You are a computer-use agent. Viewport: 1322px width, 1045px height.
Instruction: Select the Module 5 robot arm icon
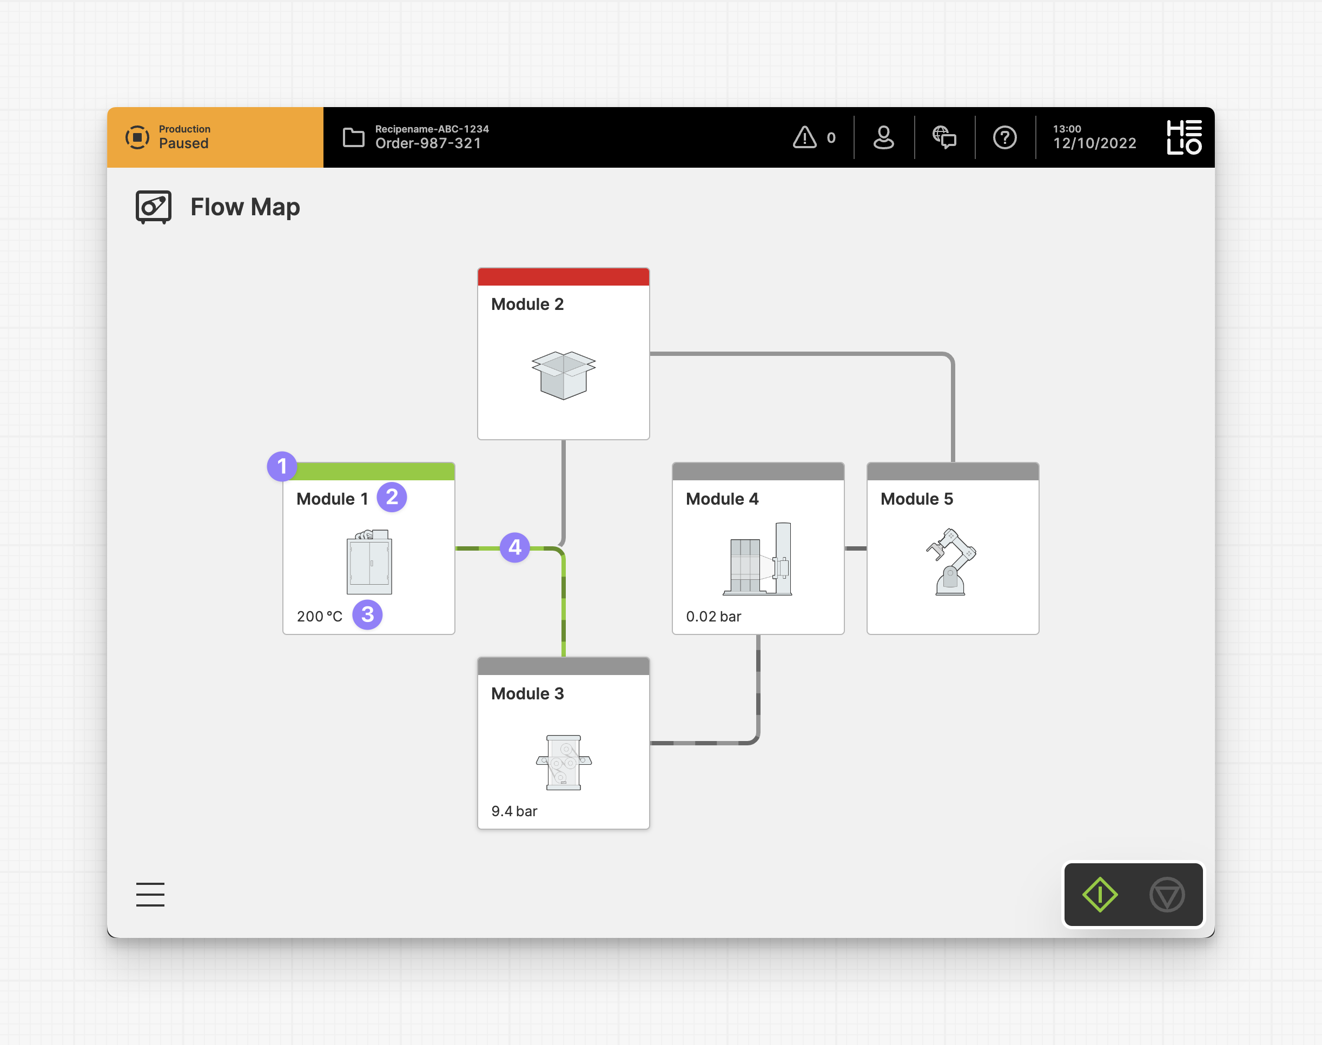(951, 561)
